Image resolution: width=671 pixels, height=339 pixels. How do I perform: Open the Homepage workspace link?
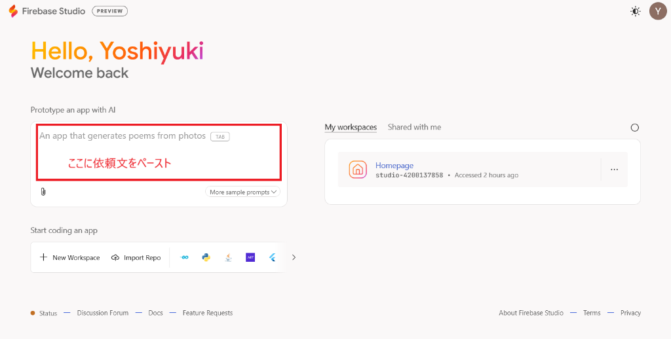[394, 166]
